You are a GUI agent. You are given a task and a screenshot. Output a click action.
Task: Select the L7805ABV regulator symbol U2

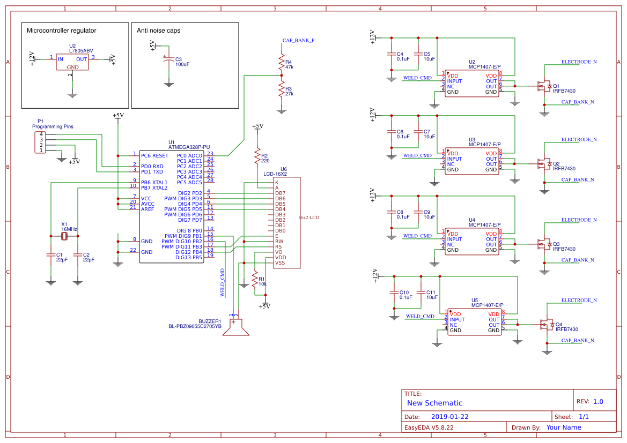tap(72, 61)
